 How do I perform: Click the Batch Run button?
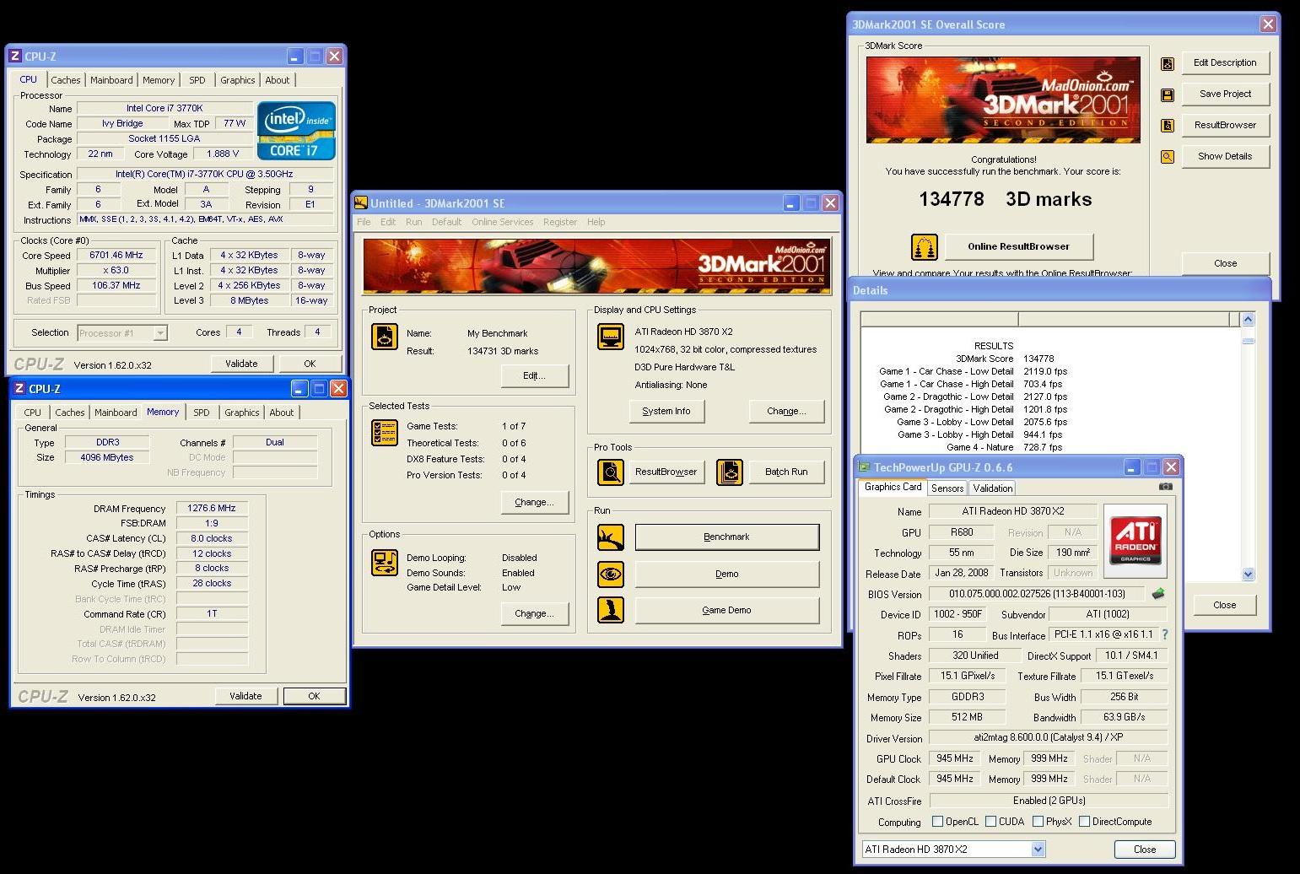pyautogui.click(x=786, y=472)
